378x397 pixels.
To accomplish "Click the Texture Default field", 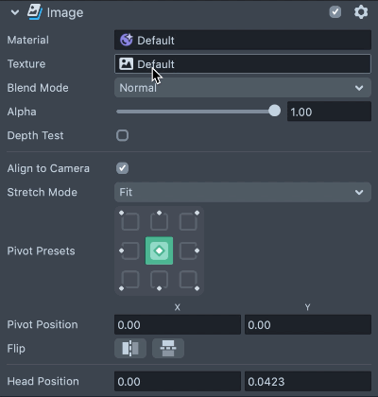I will pos(243,64).
